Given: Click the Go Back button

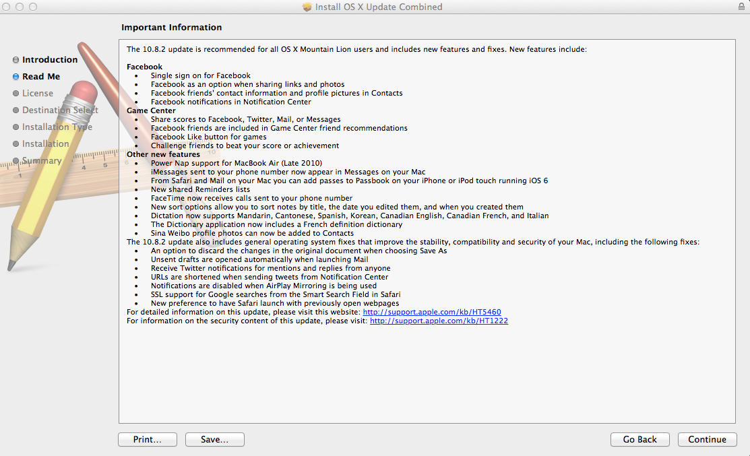Looking at the screenshot, I should click(x=640, y=439).
